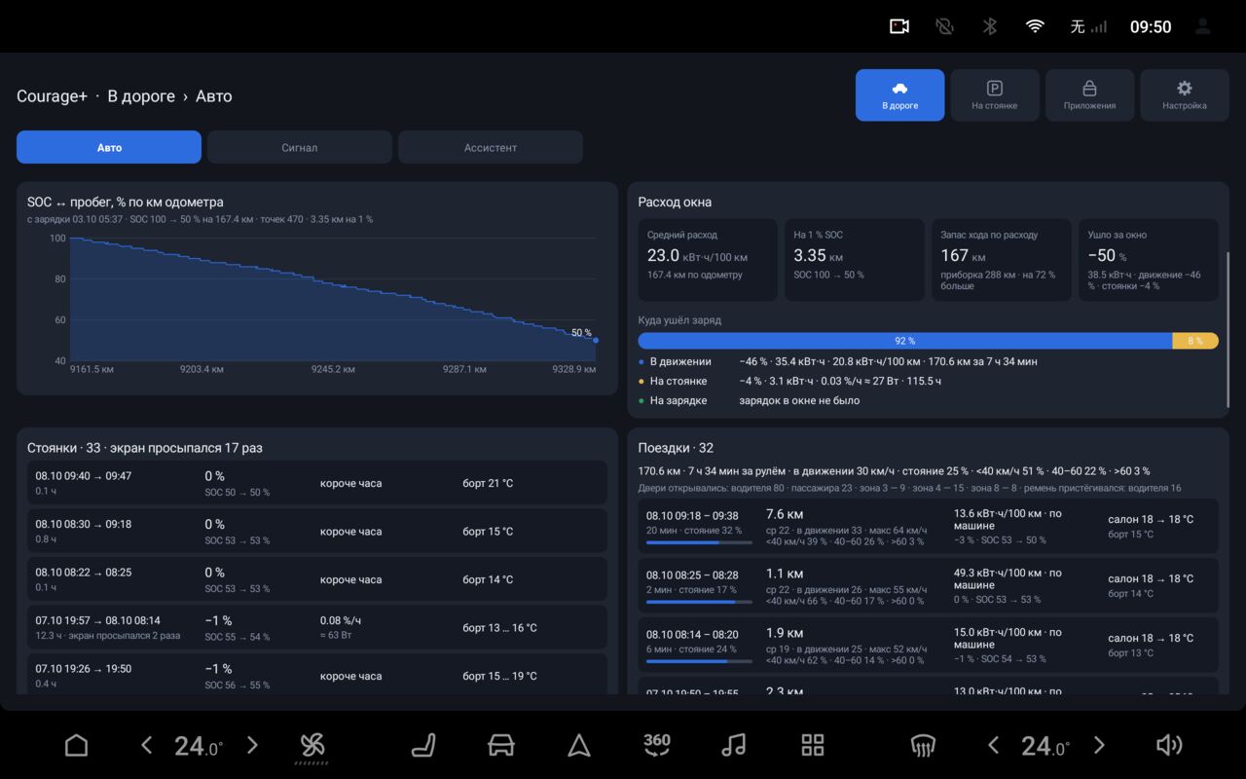Open the apps grid icon
The width and height of the screenshot is (1246, 779).
coord(813,746)
